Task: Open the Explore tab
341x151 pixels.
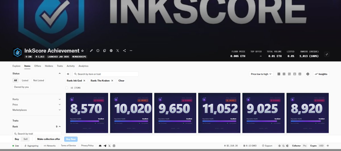Action: tap(16, 66)
